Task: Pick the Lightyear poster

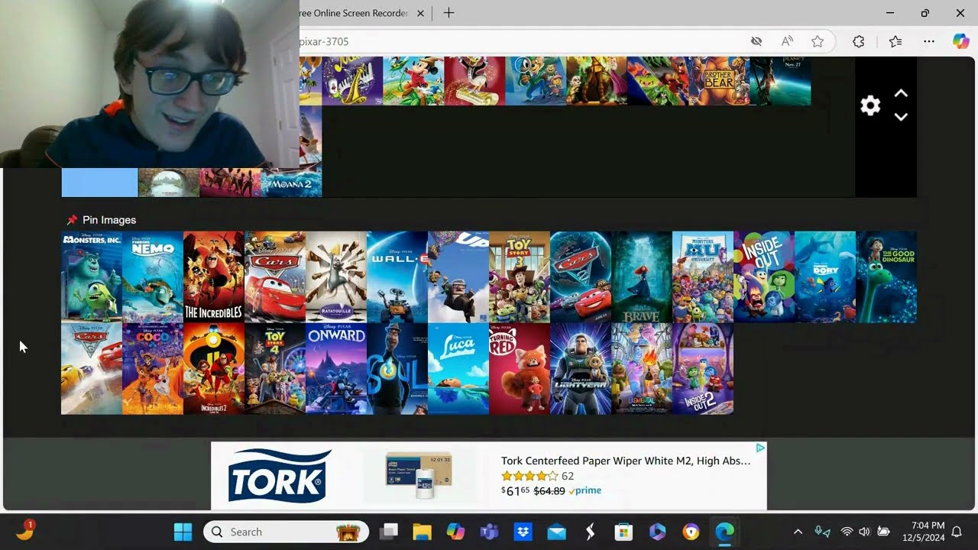Action: pyautogui.click(x=581, y=369)
